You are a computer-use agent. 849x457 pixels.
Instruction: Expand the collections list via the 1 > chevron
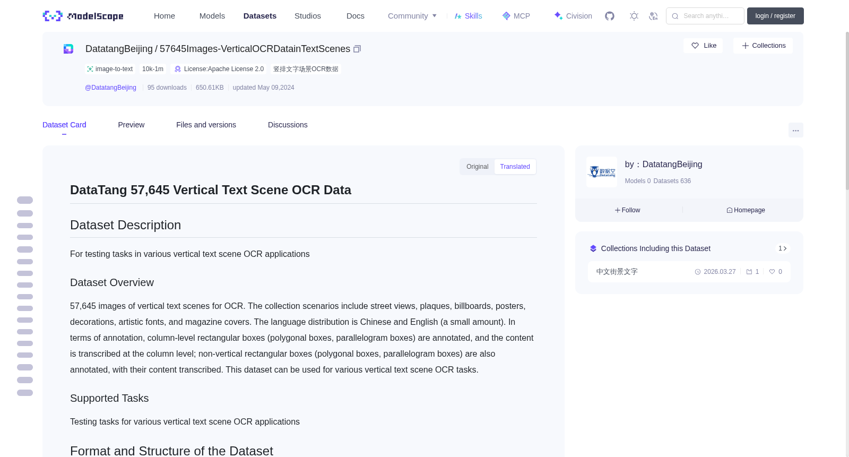pyautogui.click(x=783, y=248)
